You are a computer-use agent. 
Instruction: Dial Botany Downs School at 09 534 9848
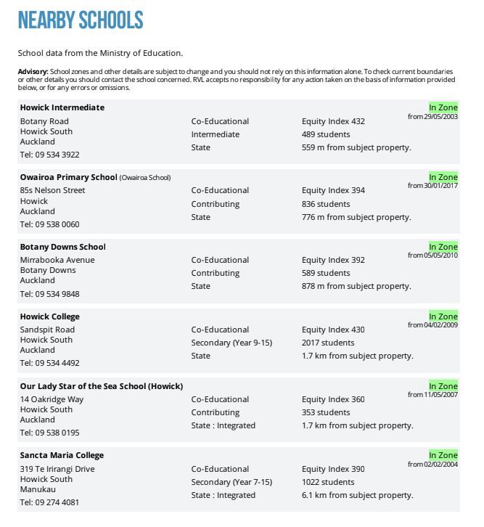(x=50, y=294)
